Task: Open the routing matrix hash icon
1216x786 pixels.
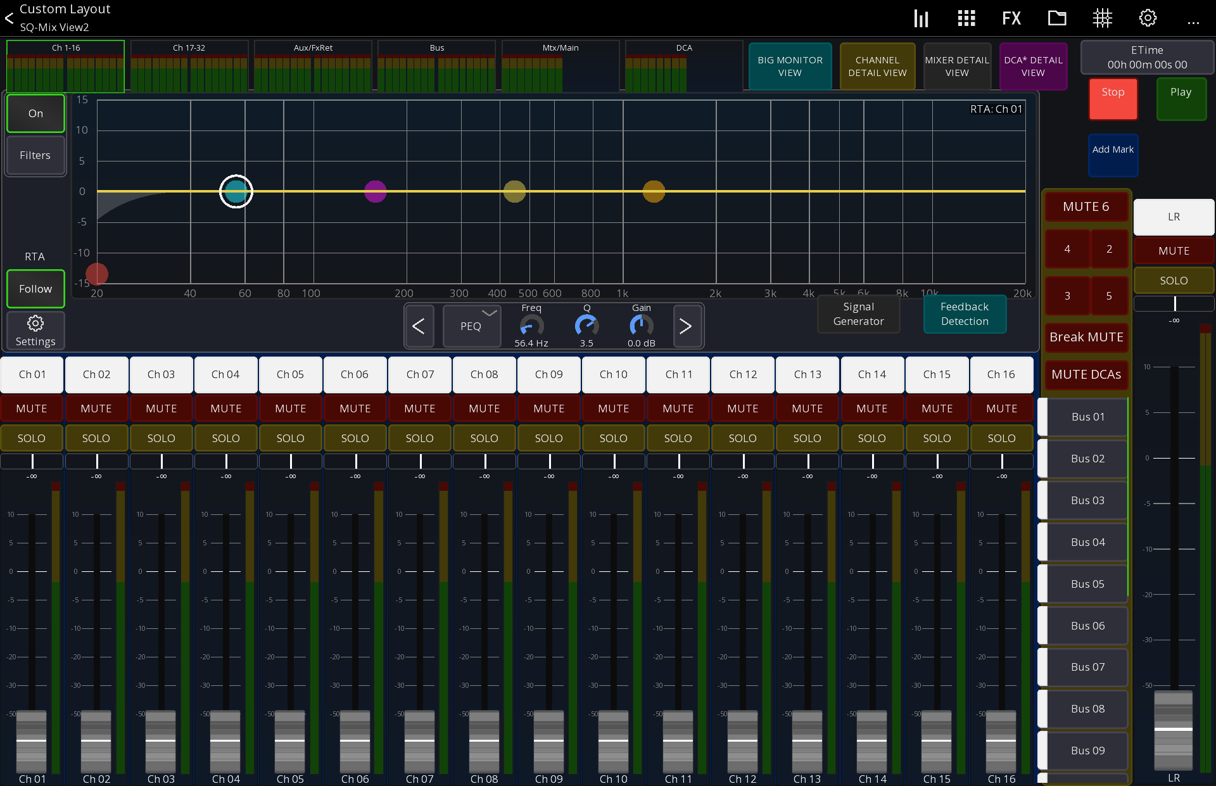Action: (x=1102, y=18)
